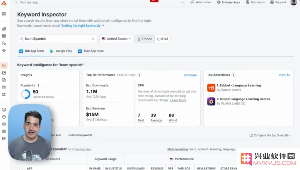Screen dimensions: 300x170
Task: Open the compass explore icon in sidebar
Action: coord(4,124)
